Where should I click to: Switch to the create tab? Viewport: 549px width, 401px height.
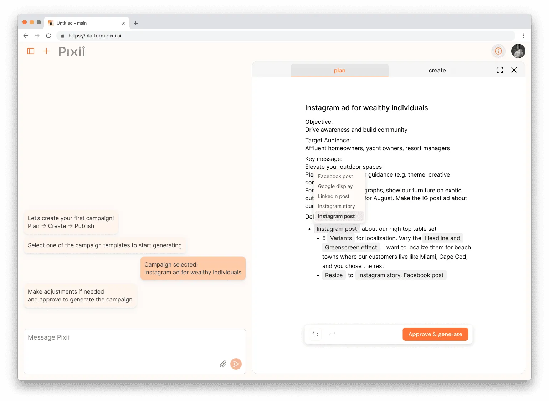tap(437, 71)
